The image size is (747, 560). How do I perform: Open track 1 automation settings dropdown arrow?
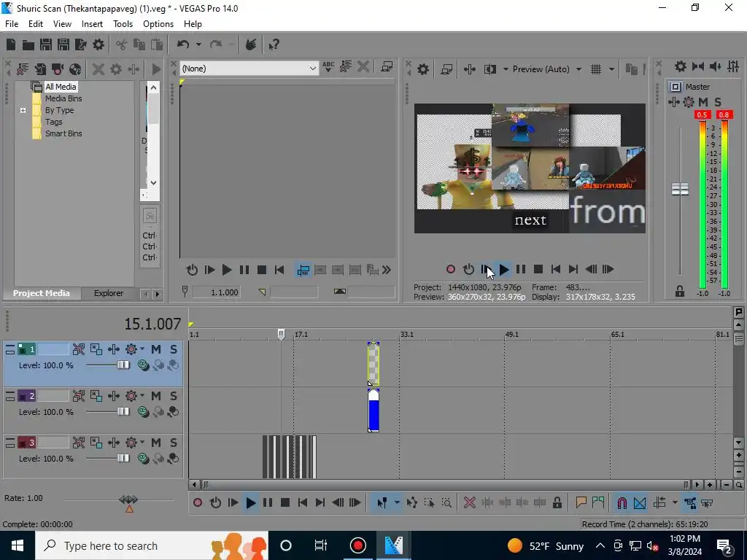pos(142,349)
